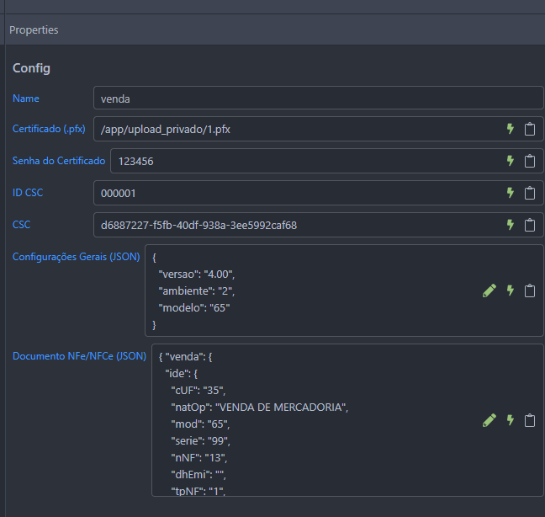Open pencil editor for Documento NFe/NFCe JSON
The height and width of the screenshot is (517, 545).
tap(489, 420)
